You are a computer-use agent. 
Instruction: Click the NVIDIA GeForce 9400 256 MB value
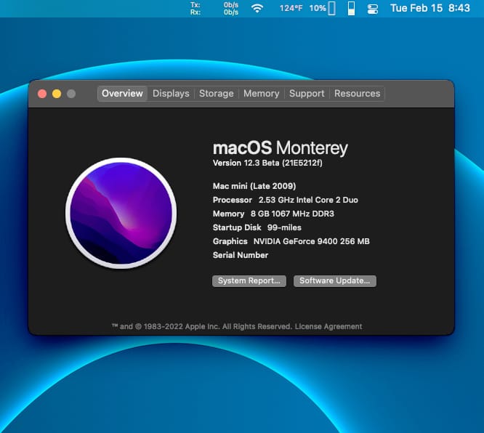[312, 241]
